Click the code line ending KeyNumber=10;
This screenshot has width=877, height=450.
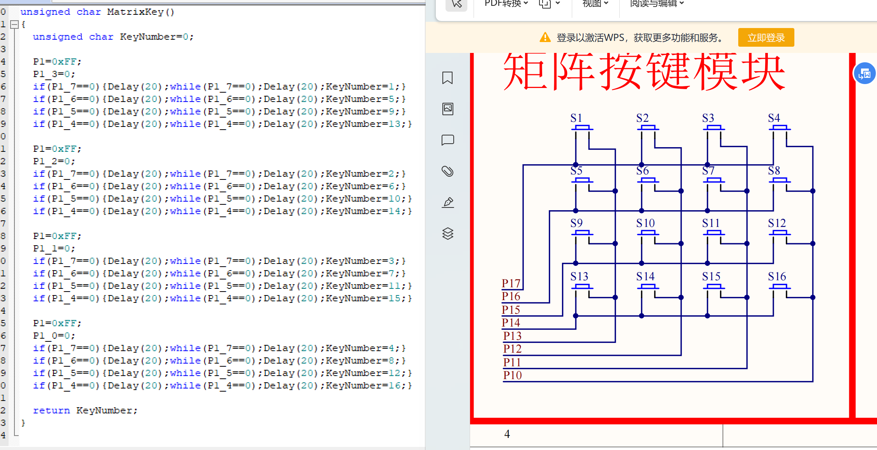[223, 199]
